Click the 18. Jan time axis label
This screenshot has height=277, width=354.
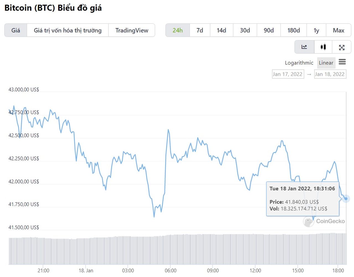pos(86,270)
